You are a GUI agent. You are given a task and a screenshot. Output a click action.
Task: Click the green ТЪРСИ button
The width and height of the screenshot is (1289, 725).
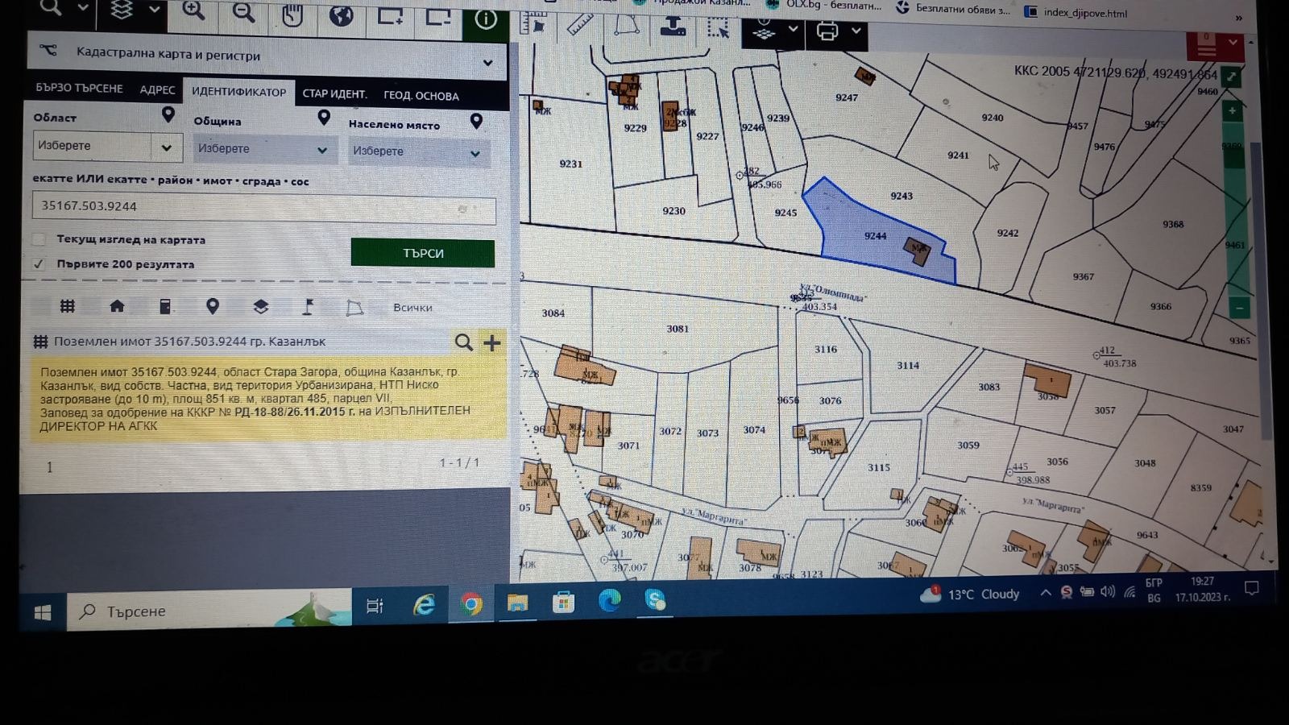pos(422,253)
